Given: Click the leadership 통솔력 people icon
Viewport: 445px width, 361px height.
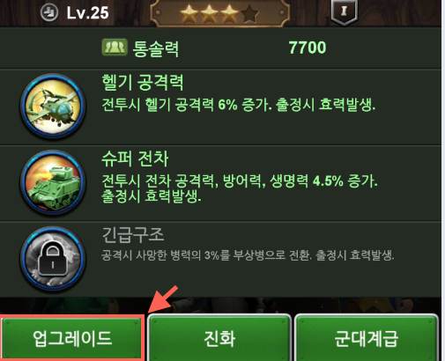Looking at the screenshot, I should [115, 47].
